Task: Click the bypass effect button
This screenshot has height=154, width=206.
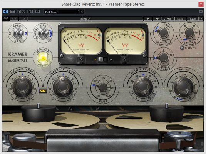Action: (12, 12)
